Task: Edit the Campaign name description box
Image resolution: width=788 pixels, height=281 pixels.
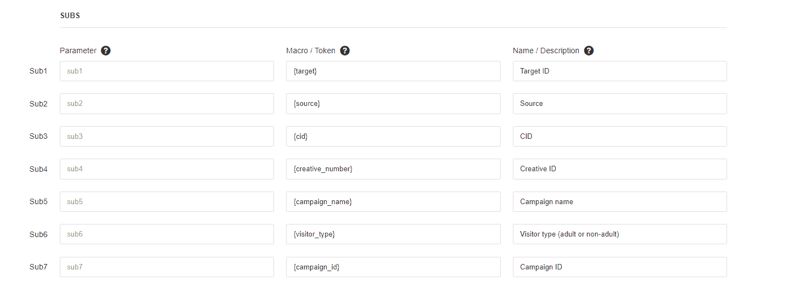Action: pyautogui.click(x=620, y=201)
